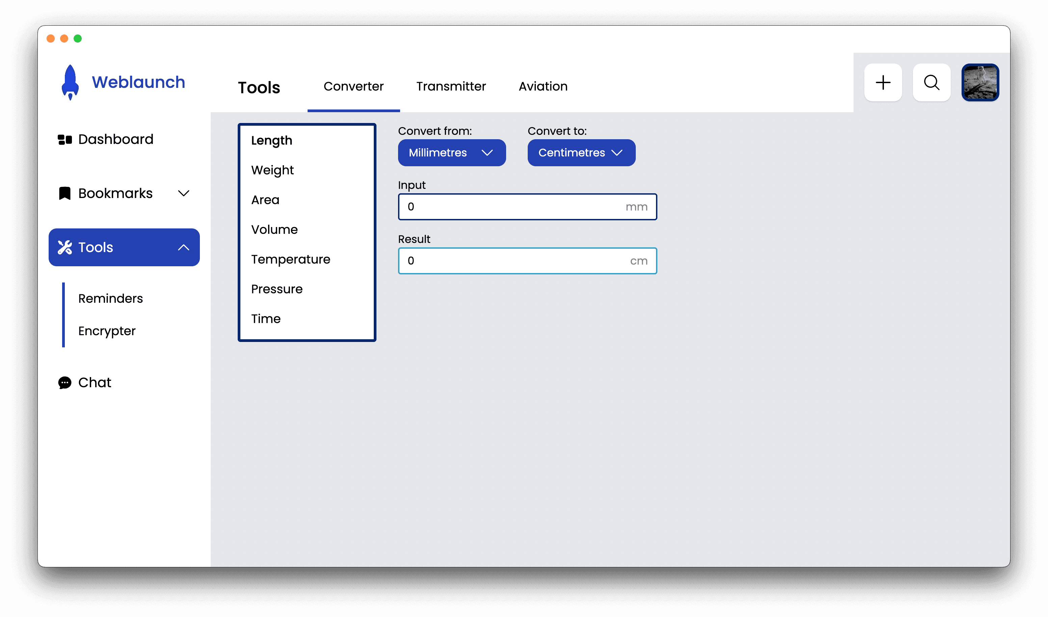Image resolution: width=1048 pixels, height=617 pixels.
Task: Switch to the Converter tab
Action: click(353, 86)
